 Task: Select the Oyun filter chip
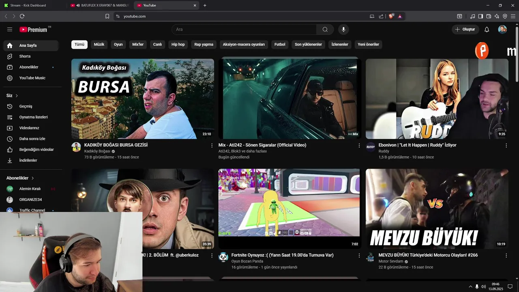pyautogui.click(x=118, y=44)
